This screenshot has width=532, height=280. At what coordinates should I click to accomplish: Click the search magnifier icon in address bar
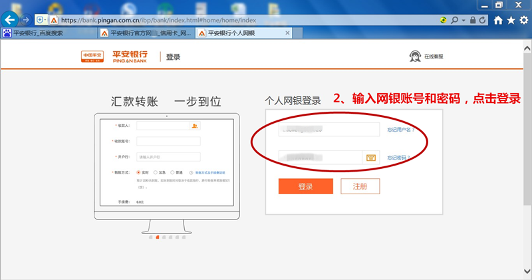coord(455,20)
